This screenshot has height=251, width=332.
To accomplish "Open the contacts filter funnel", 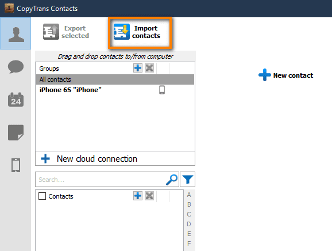I will pos(188,180).
